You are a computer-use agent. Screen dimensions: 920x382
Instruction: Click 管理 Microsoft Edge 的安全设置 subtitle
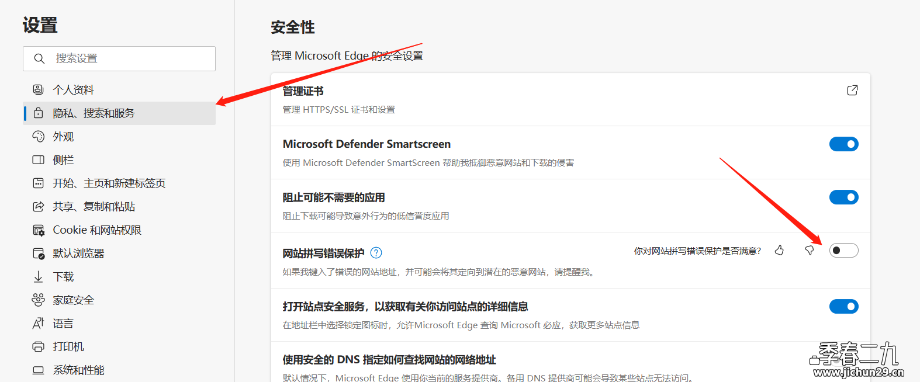347,56
